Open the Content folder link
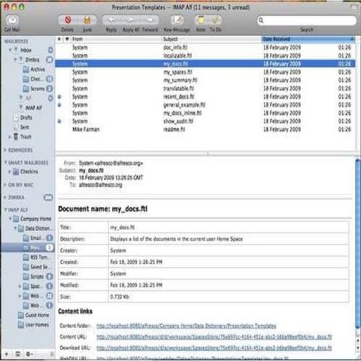The width and height of the screenshot is (361, 361). (x=187, y=326)
